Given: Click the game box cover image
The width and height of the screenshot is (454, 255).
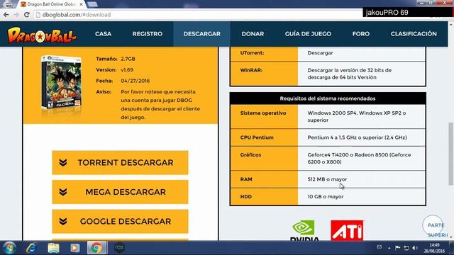Looking at the screenshot, I should [62, 83].
